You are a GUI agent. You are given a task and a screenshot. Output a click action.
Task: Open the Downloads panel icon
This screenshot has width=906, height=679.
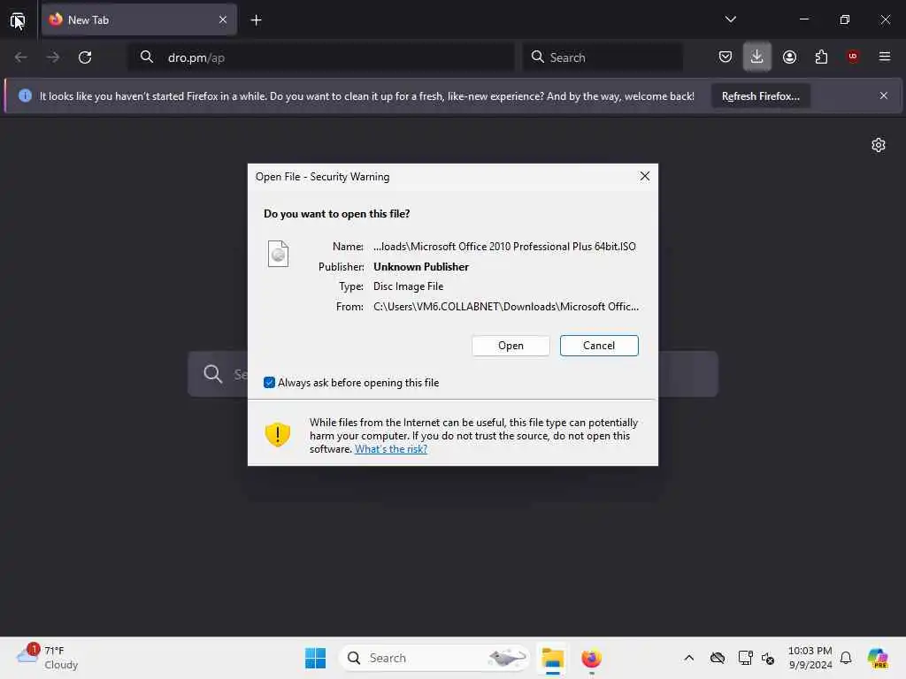pyautogui.click(x=757, y=57)
